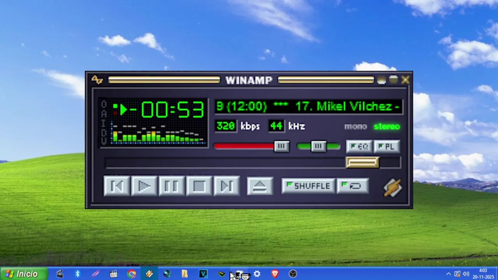Open the Inicio start menu
The width and height of the screenshot is (498, 280).
coord(23,274)
